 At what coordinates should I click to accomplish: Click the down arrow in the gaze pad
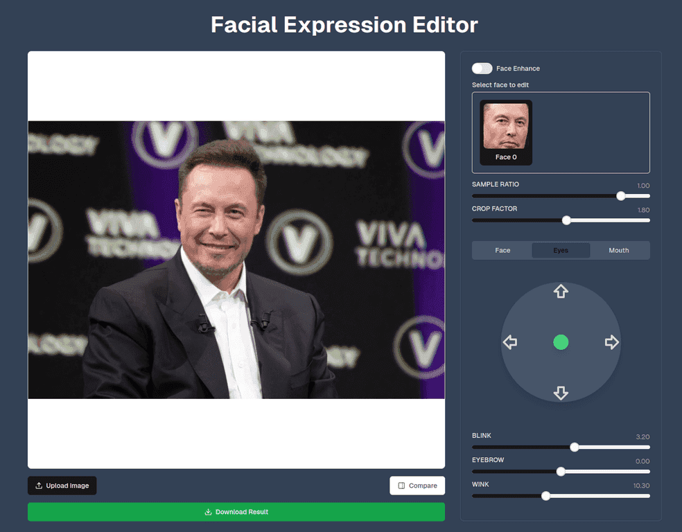(561, 393)
